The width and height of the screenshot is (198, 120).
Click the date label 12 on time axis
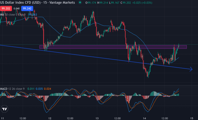coord(50,118)
